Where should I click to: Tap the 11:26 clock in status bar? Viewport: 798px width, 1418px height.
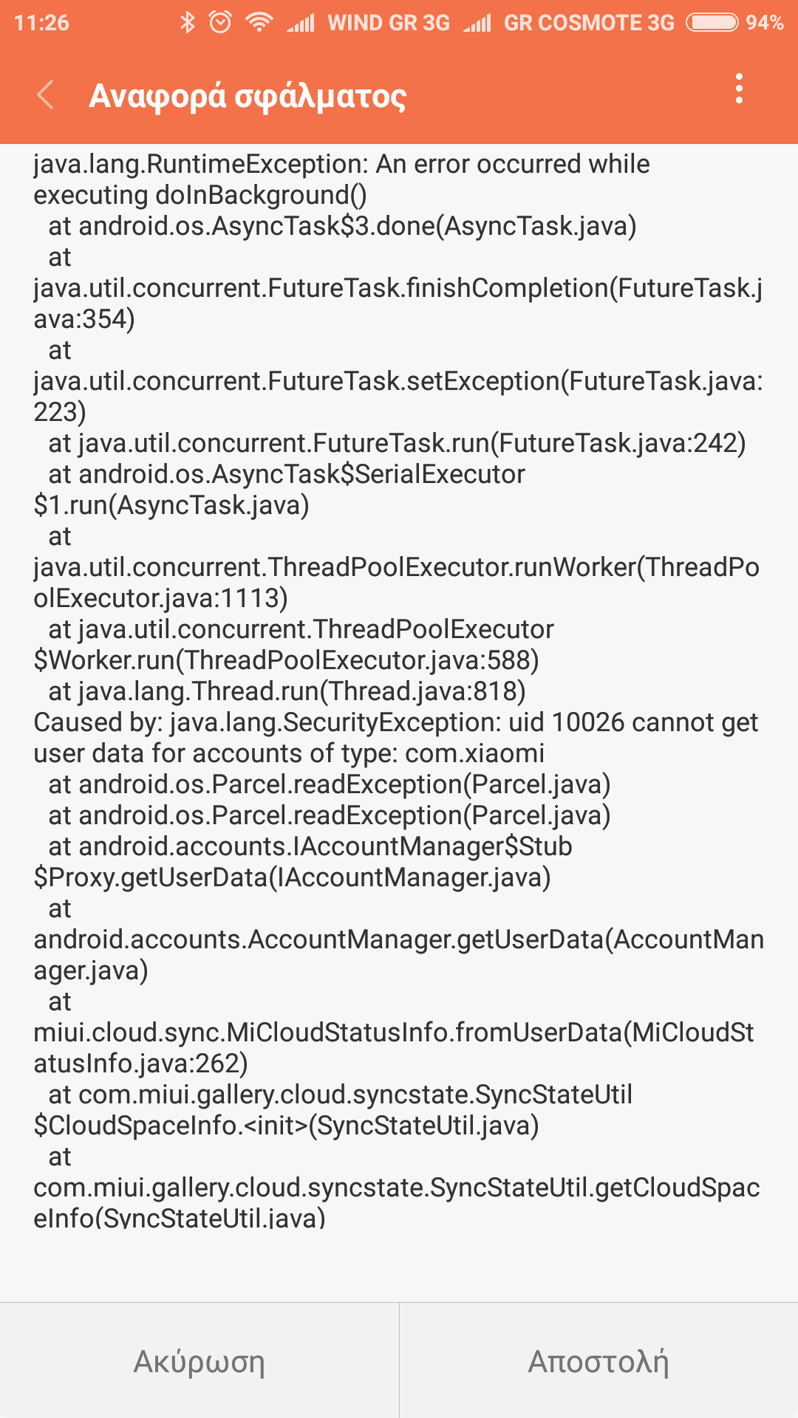pyautogui.click(x=41, y=23)
